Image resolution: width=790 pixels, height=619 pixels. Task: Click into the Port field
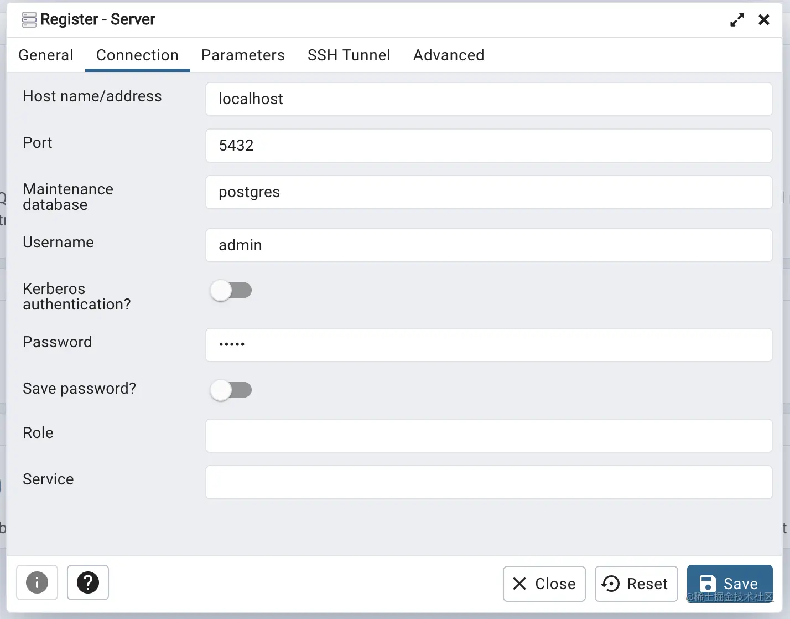click(x=488, y=146)
